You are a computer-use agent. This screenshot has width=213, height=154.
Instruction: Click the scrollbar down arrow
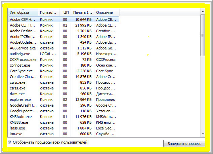[203, 134]
